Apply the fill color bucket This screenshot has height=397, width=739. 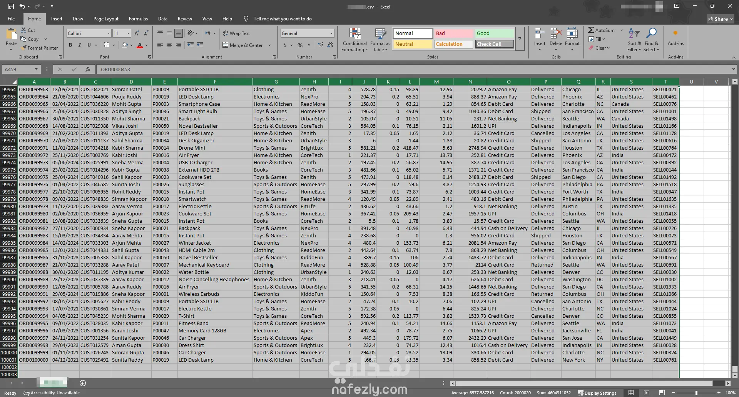[125, 45]
